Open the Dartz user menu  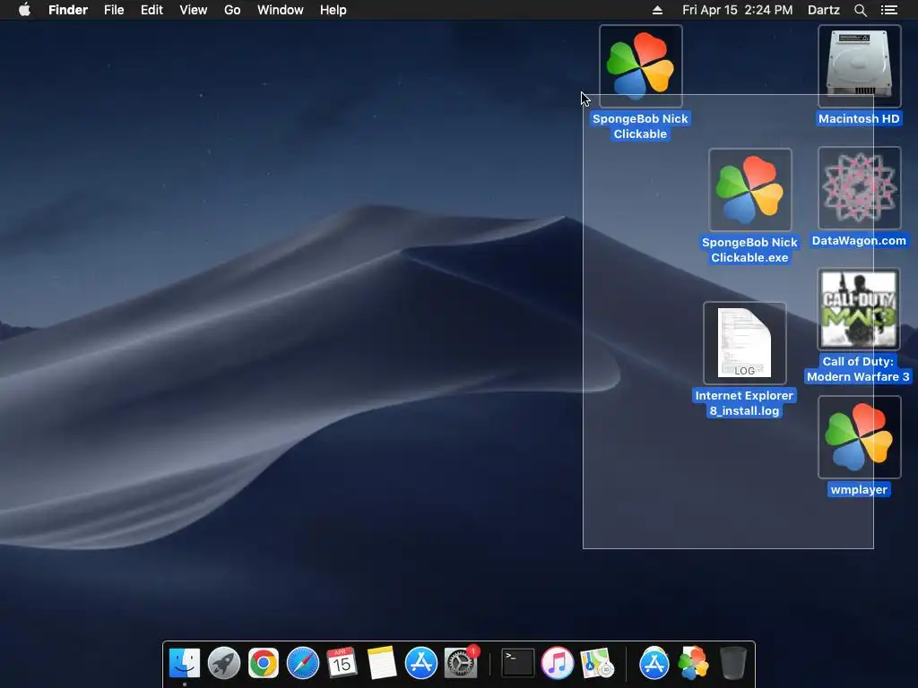tap(824, 10)
